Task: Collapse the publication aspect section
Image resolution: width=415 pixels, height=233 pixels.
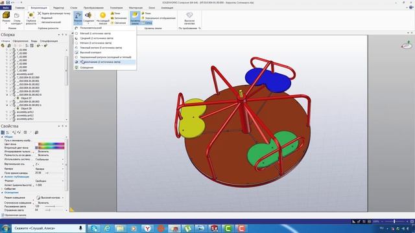Action: click(3, 177)
